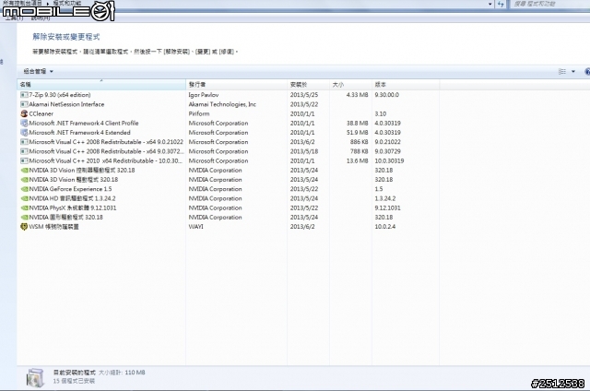
Task: Click the Visual C++ 2010 x64 icon
Action: click(24, 160)
